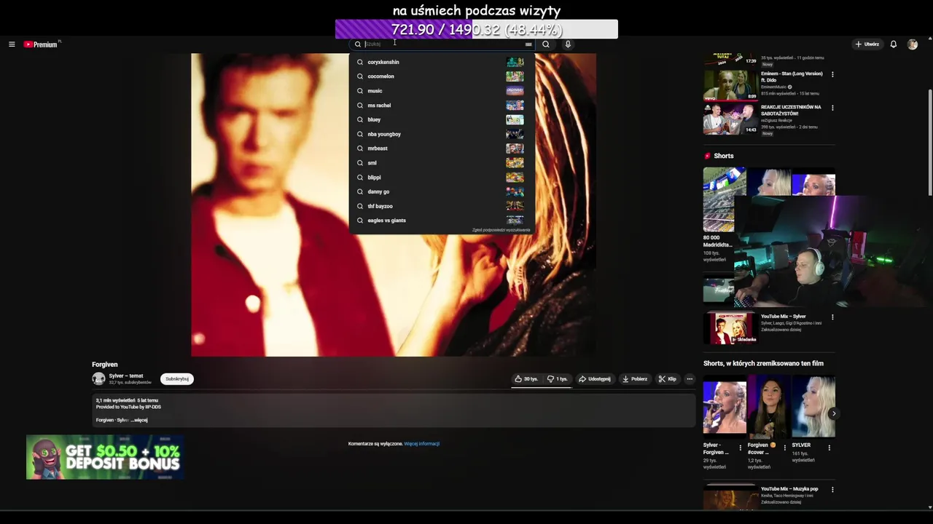Click the Utwórz create button
933x524 pixels.
point(867,44)
